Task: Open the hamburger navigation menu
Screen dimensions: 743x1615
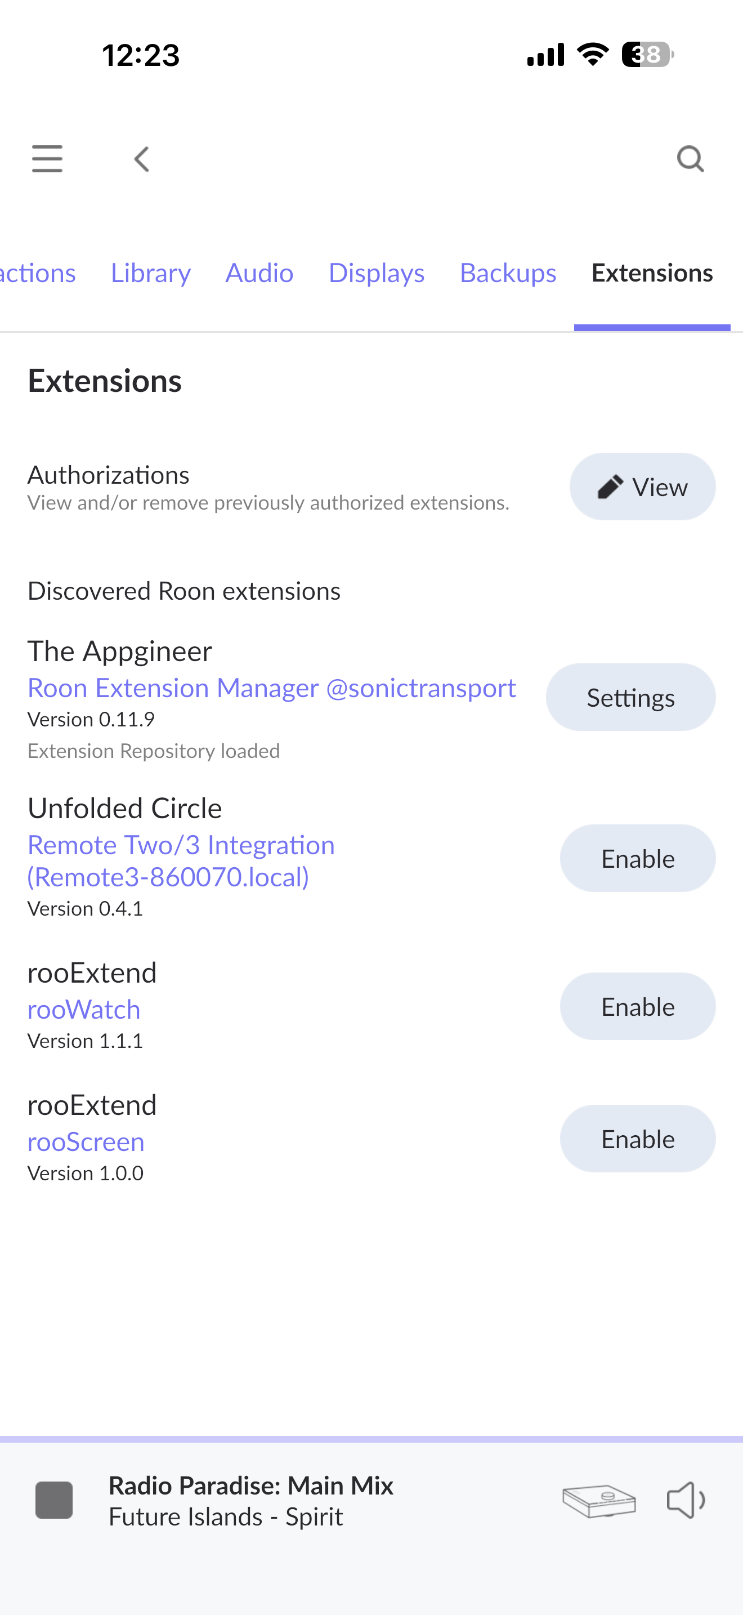Action: click(47, 159)
